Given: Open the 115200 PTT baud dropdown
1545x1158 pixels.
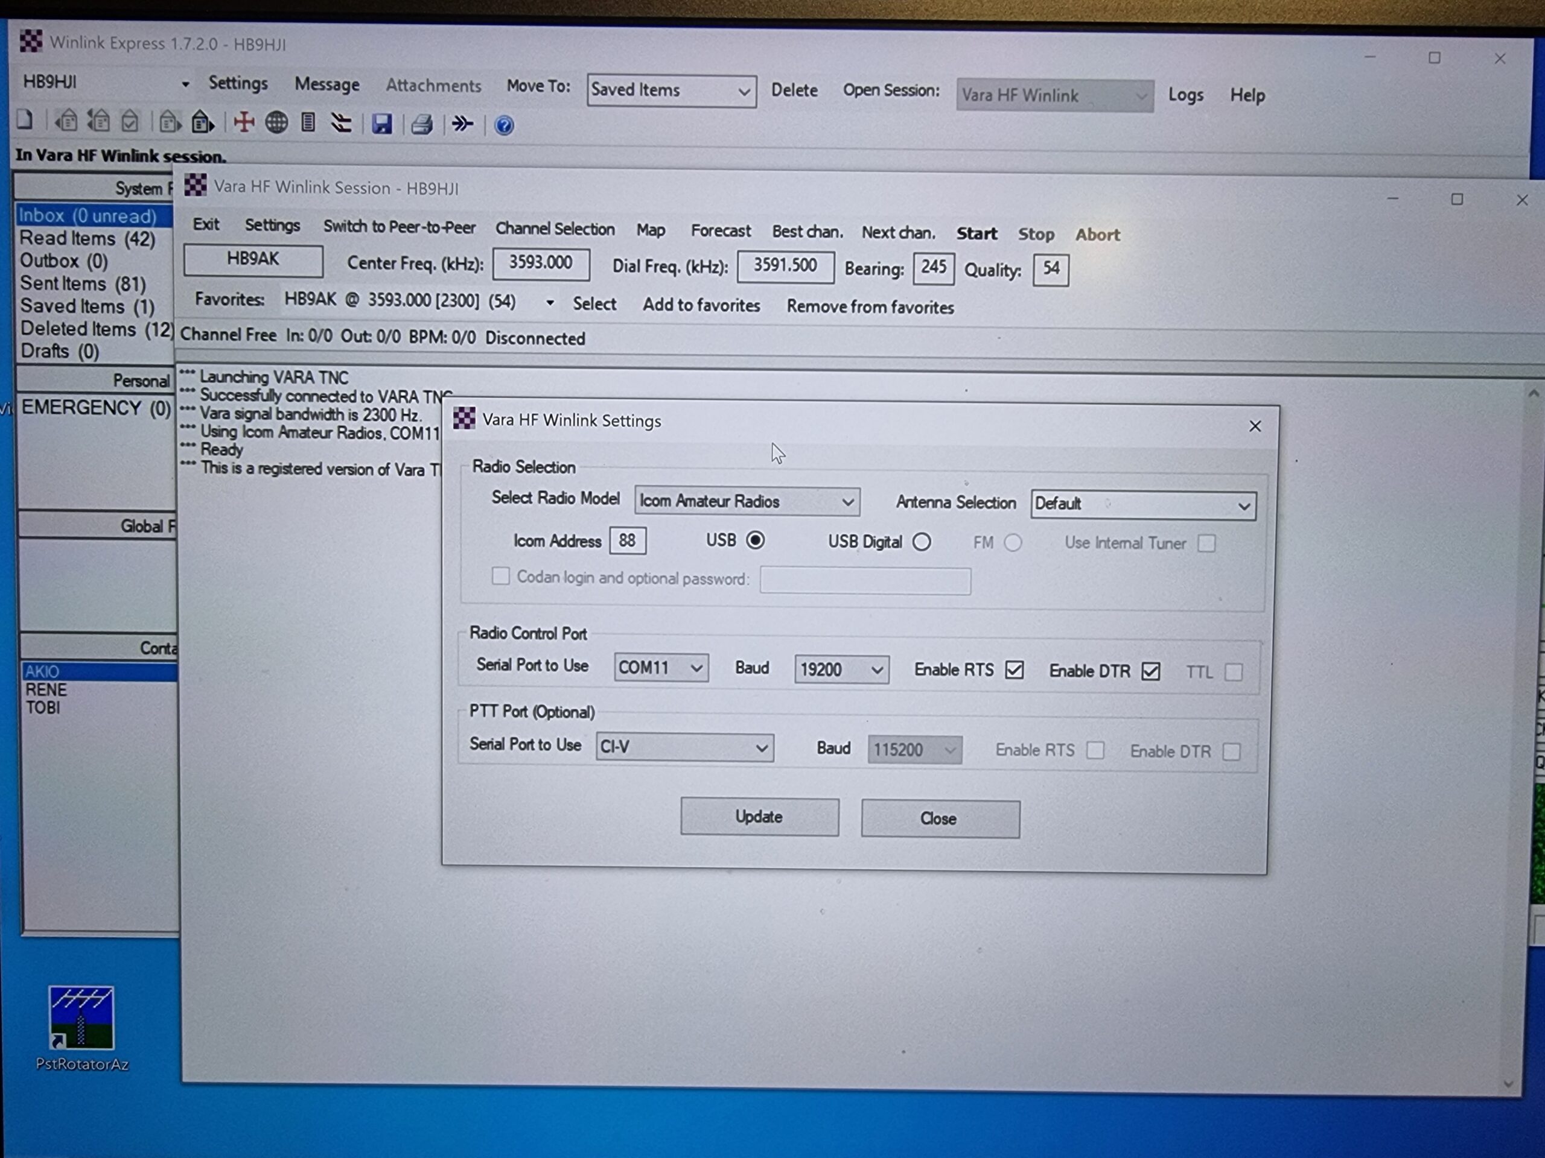Looking at the screenshot, I should click(x=914, y=750).
